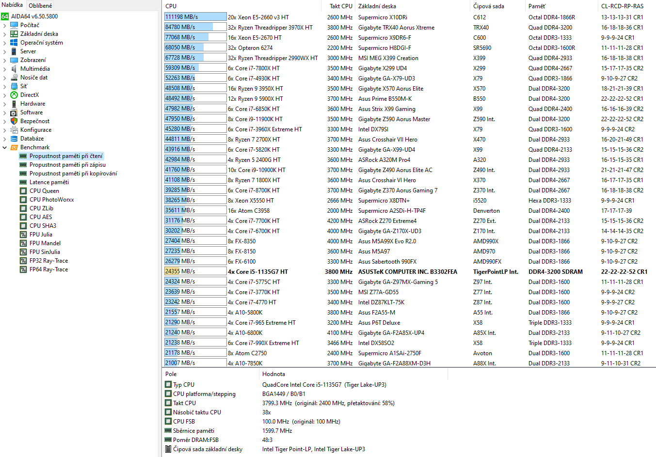Click the Hardware icon in the tree
Screen dimensions: 656x457
[x=14, y=104]
